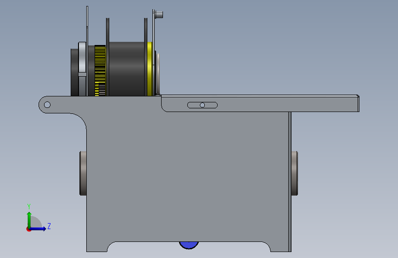Select the right cylindrical boss on the frame side
Image resolution: width=398 pixels, height=258 pixels.
[294, 174]
